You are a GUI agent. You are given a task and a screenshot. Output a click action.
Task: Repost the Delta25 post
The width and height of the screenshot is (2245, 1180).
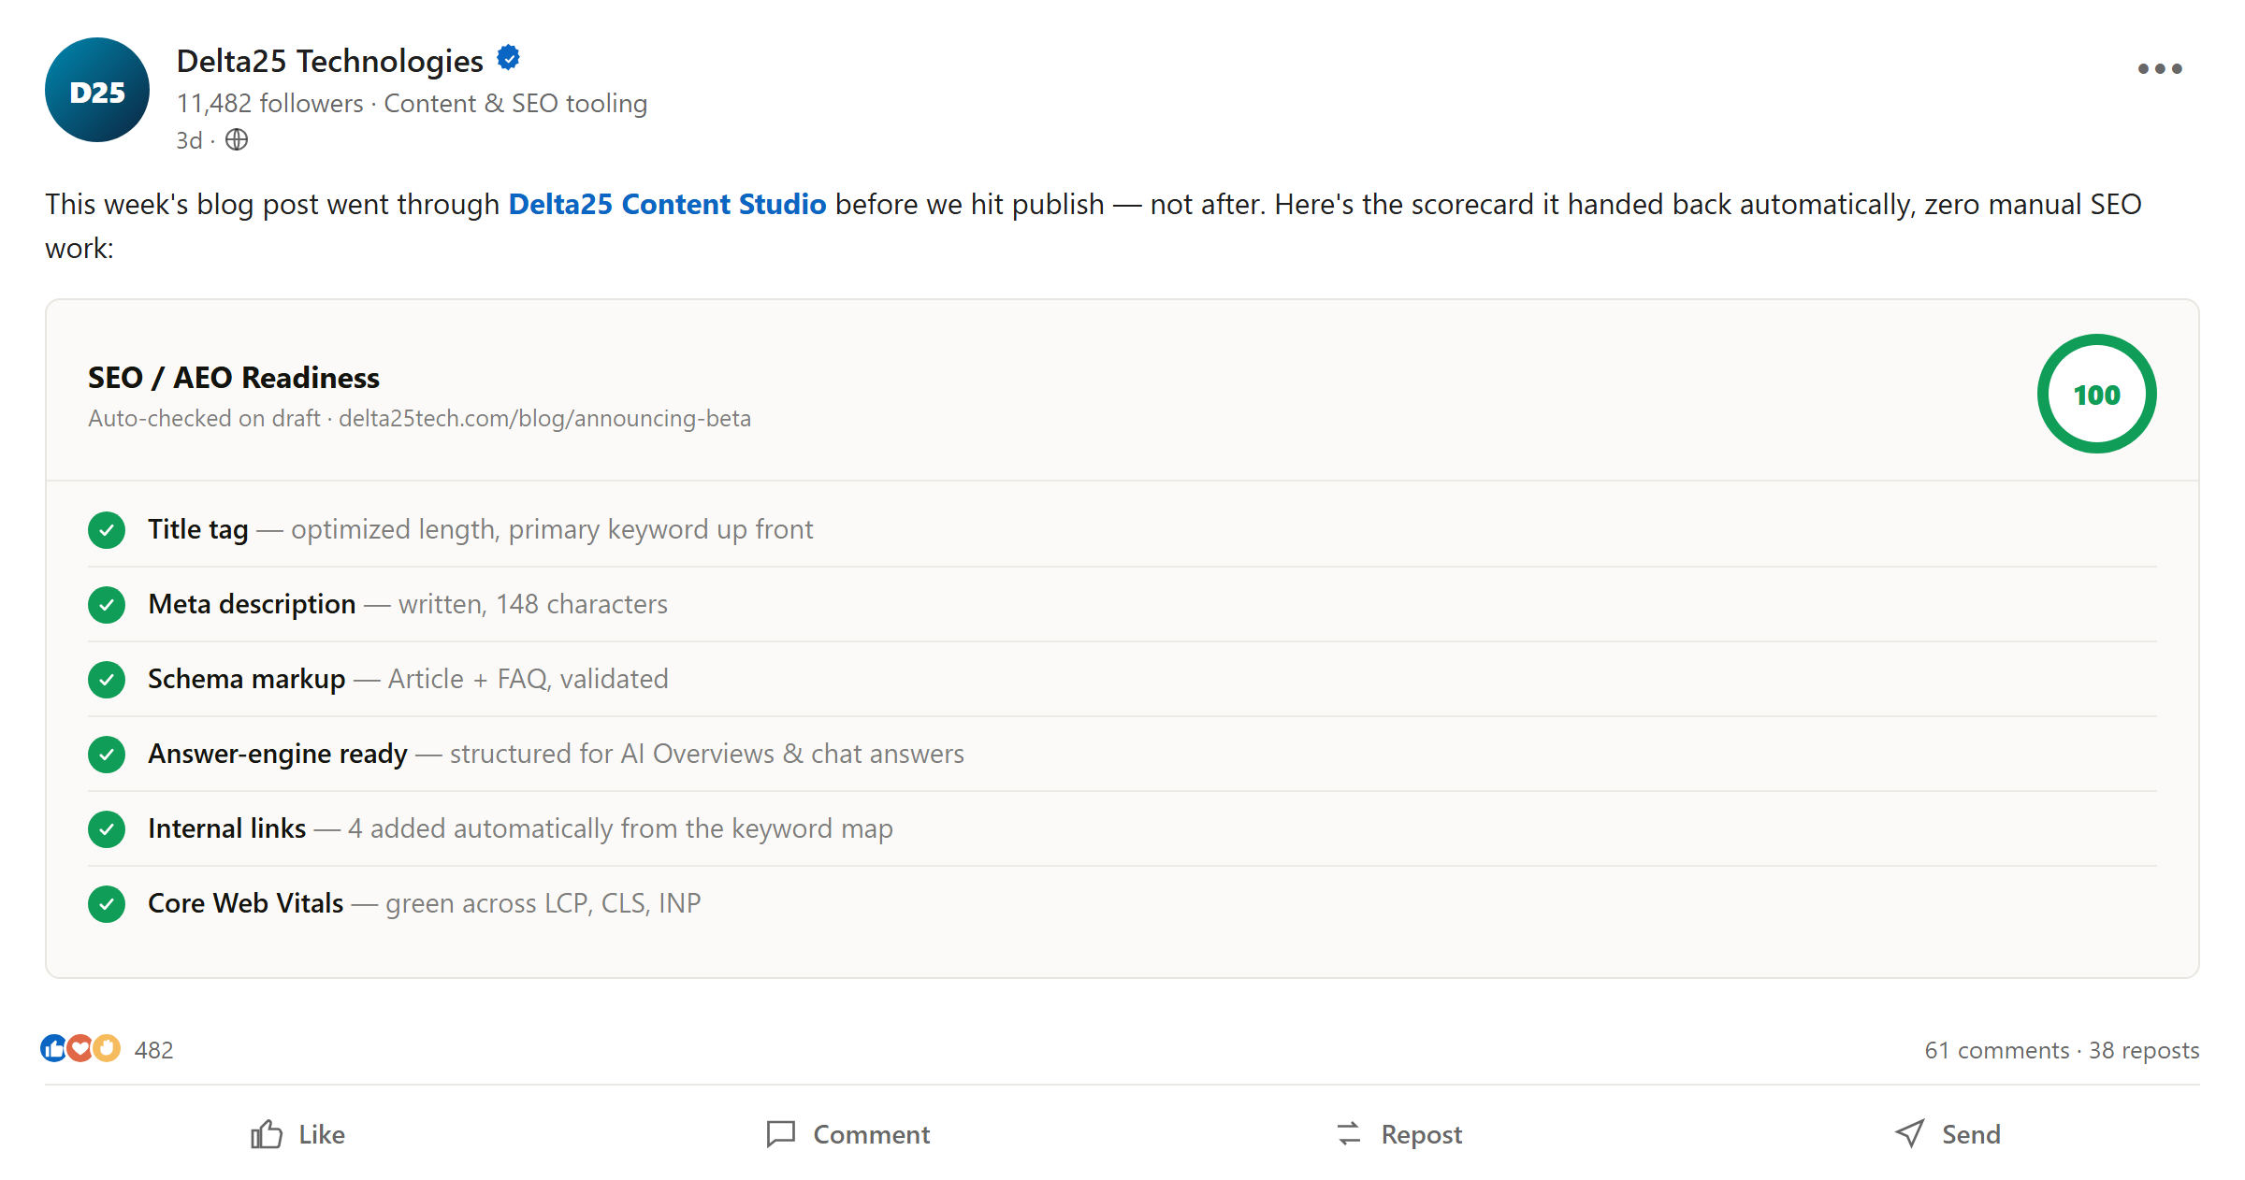click(x=1398, y=1134)
